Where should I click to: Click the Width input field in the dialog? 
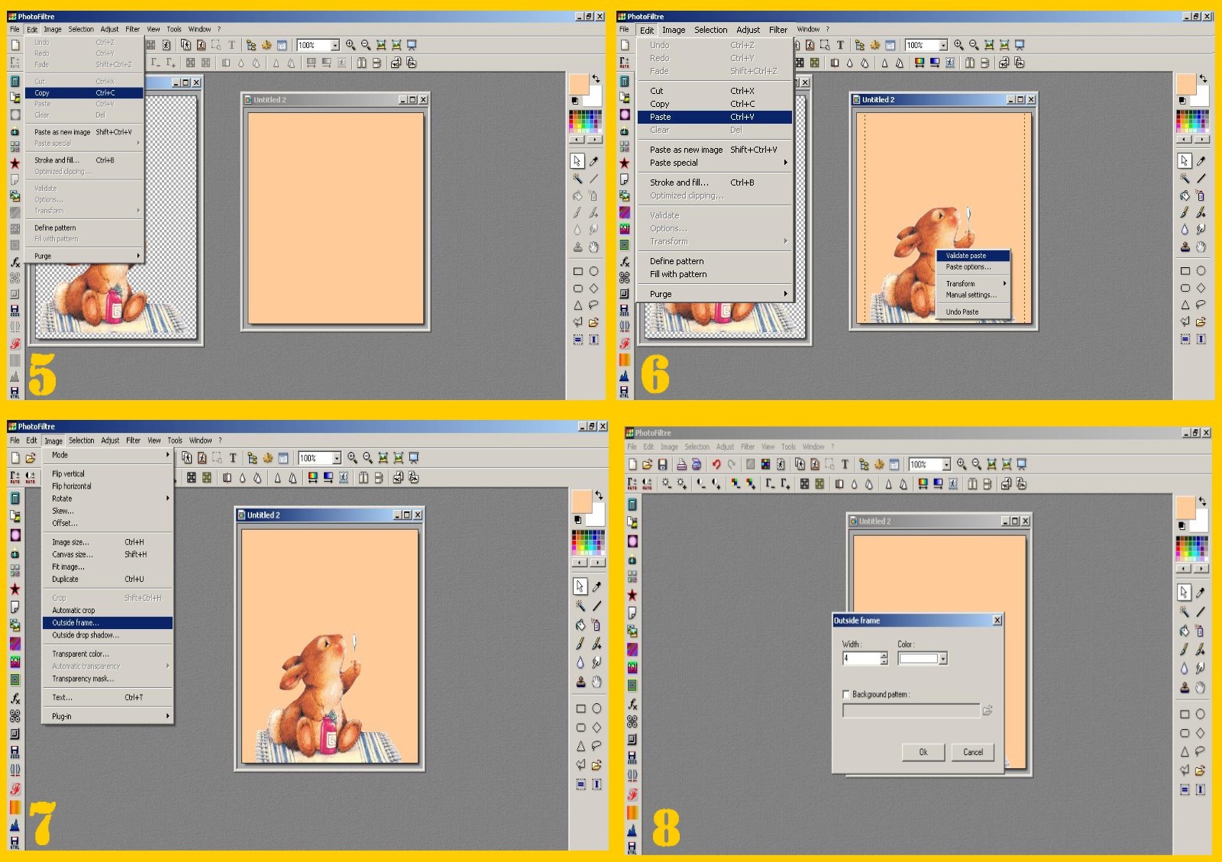tap(861, 659)
